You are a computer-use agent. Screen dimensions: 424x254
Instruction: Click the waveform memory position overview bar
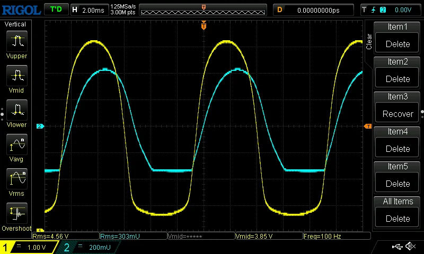click(x=204, y=10)
